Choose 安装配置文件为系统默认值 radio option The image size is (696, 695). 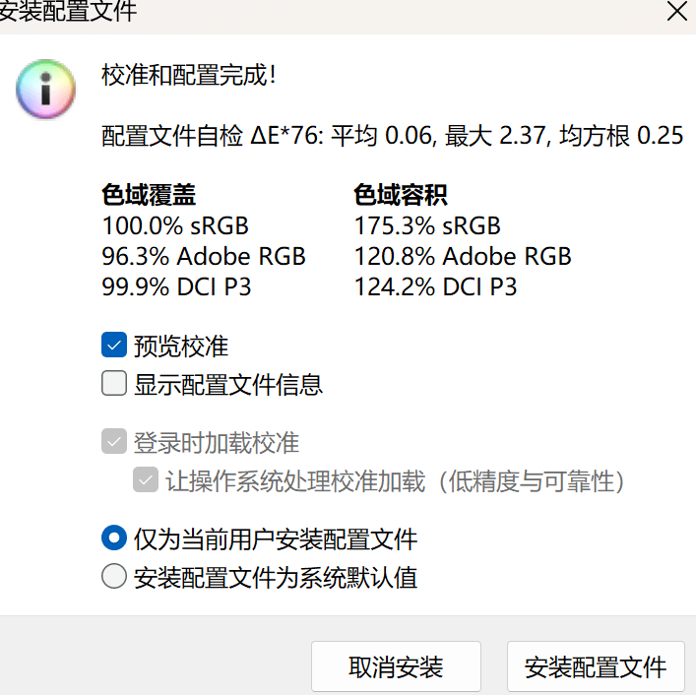(x=114, y=577)
